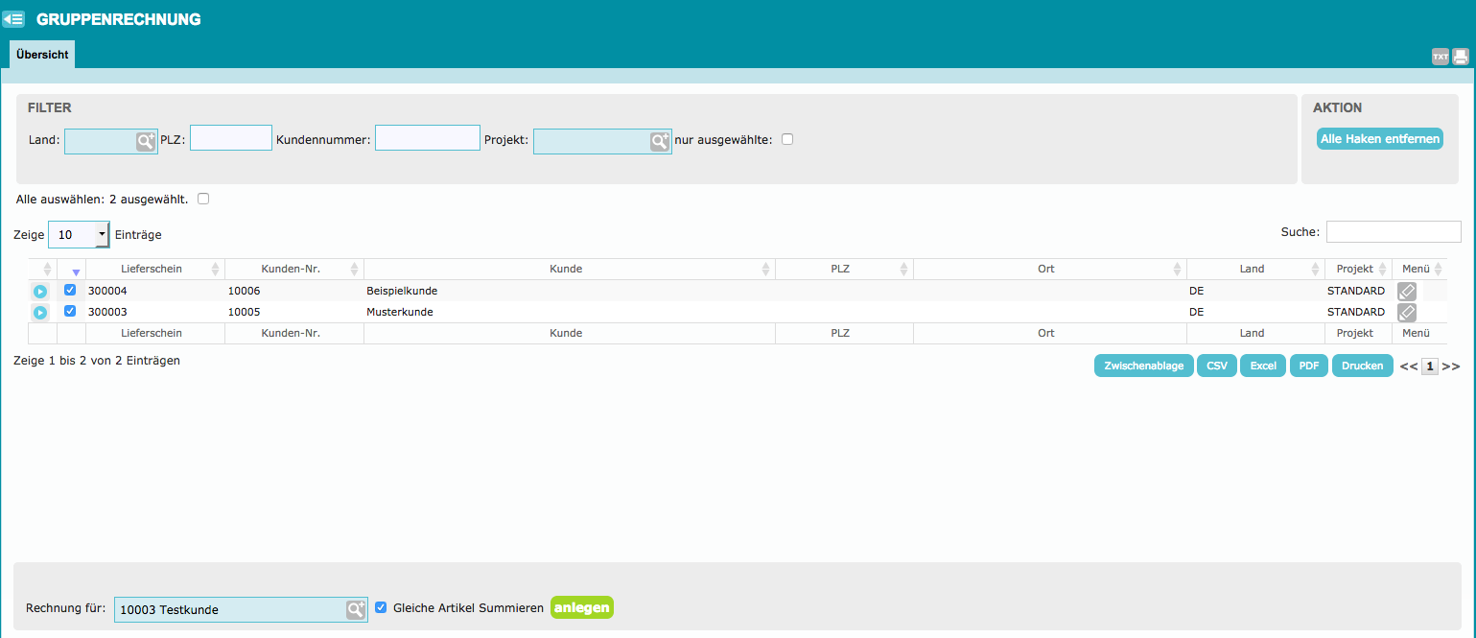Click the TXT export icon
1476x638 pixels.
1440,57
